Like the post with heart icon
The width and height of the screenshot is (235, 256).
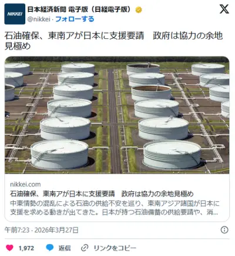click(9, 248)
